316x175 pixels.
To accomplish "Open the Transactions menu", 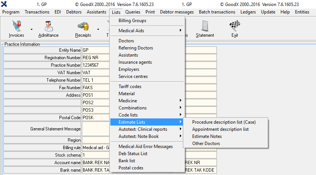I will click(x=37, y=12).
